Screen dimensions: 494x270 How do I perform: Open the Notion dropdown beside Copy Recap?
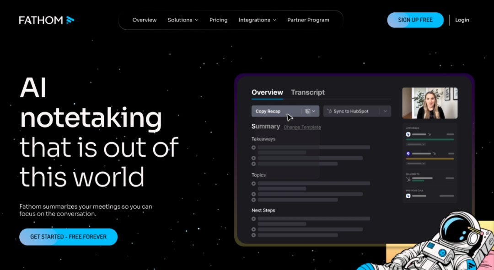pyautogui.click(x=310, y=111)
